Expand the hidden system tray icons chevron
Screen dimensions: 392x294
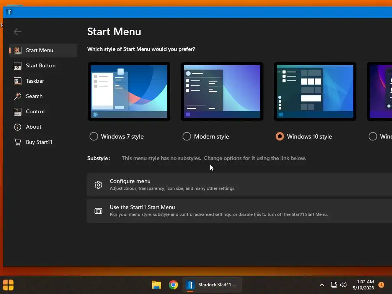pos(322,285)
